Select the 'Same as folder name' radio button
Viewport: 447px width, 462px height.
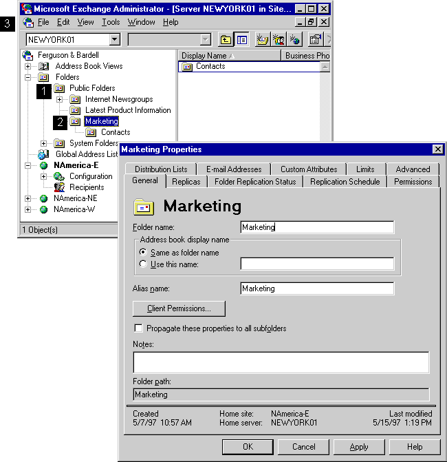click(143, 252)
